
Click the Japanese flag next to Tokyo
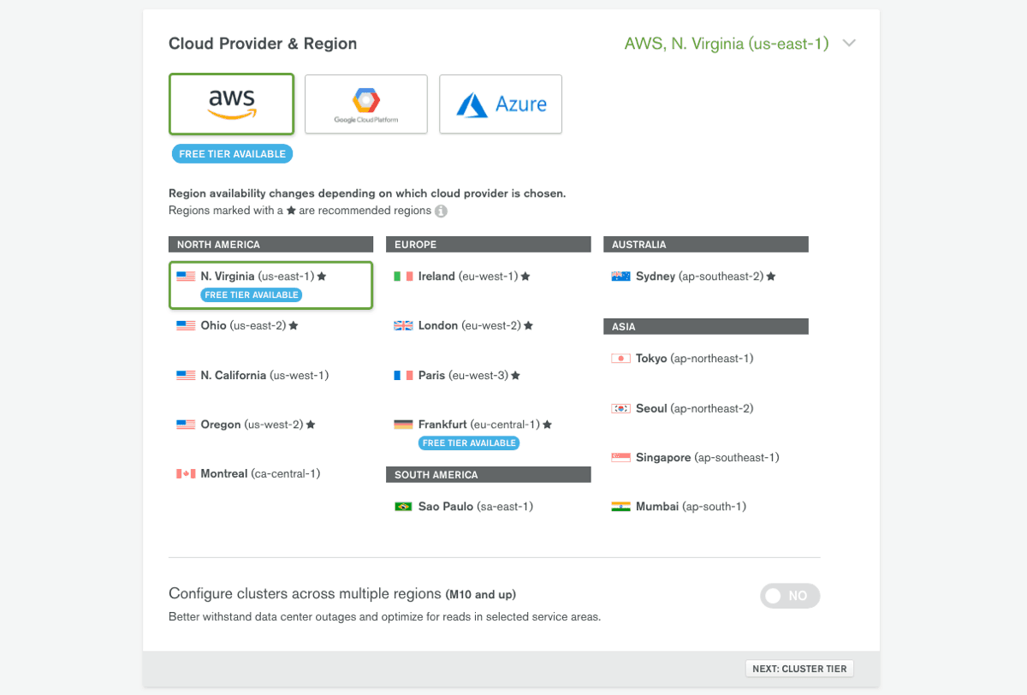(620, 359)
